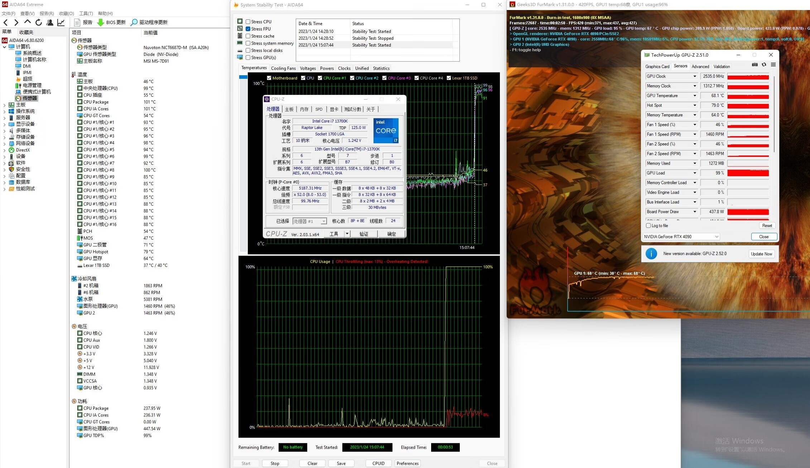Click the GPU Load red graph bar
The width and height of the screenshot is (810, 468).
pyautogui.click(x=748, y=173)
